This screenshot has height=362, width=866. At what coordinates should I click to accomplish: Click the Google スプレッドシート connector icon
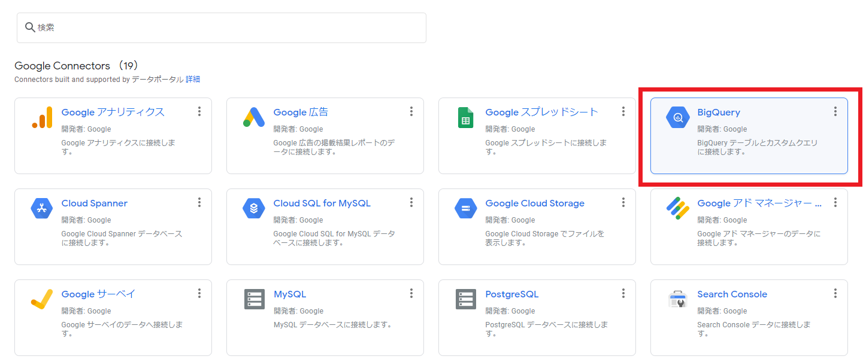465,117
